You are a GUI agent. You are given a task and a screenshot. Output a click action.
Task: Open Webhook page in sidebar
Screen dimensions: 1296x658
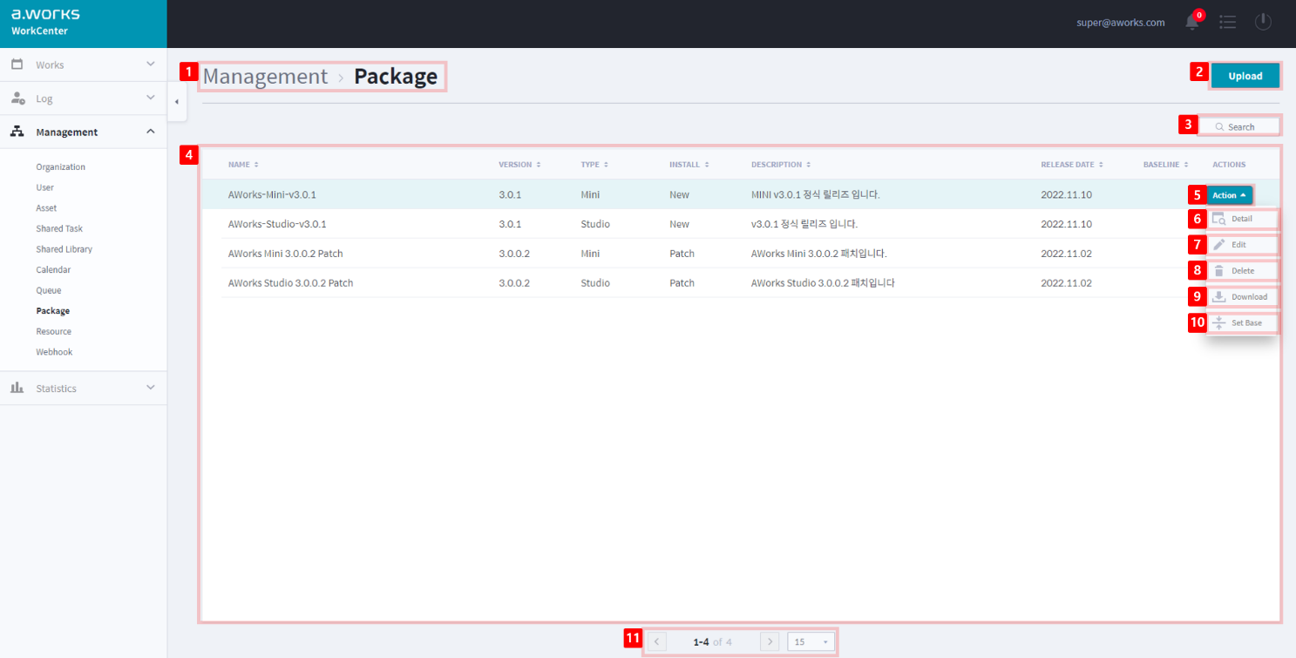tap(54, 352)
